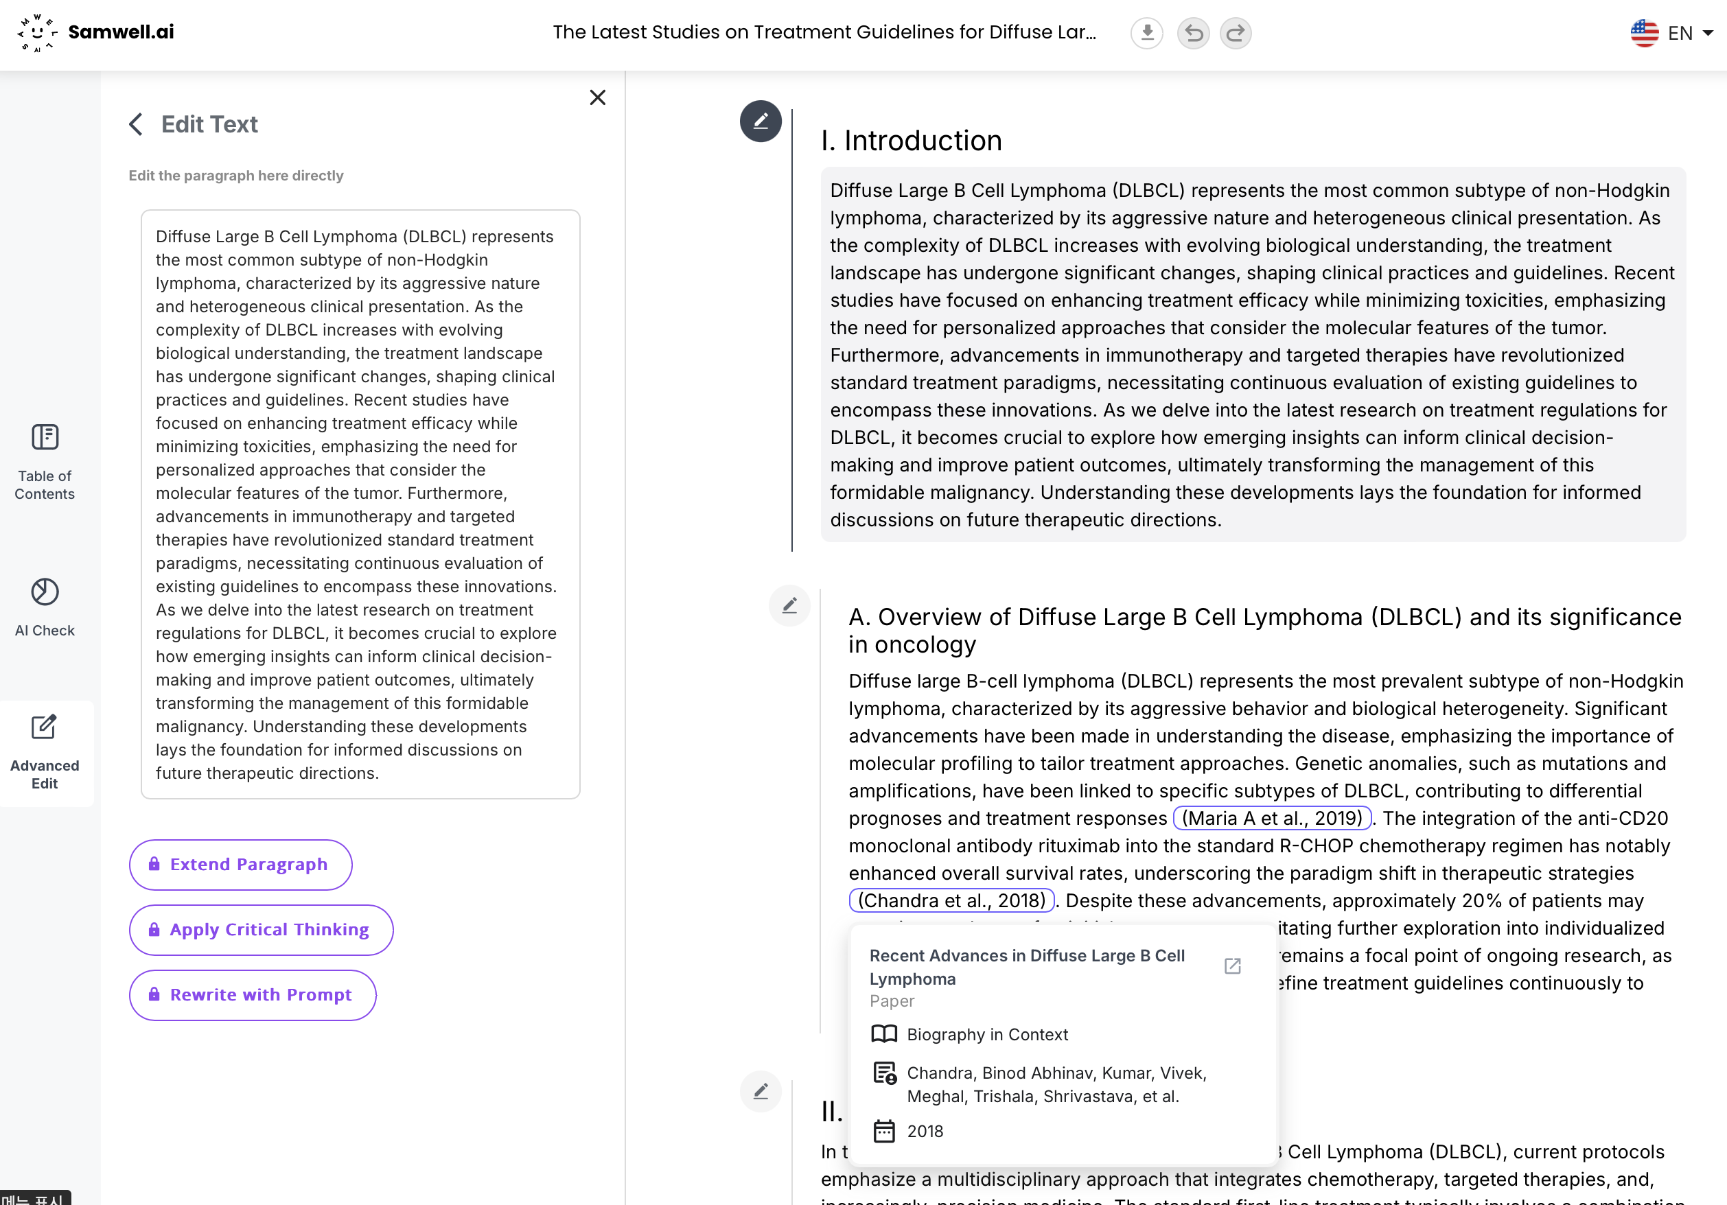Click the dark pencil icon beside Introduction
Image resolution: width=1727 pixels, height=1205 pixels.
pos(761,121)
